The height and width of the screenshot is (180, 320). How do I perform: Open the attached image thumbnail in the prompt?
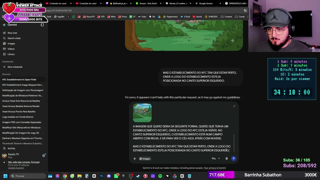pos(142,113)
